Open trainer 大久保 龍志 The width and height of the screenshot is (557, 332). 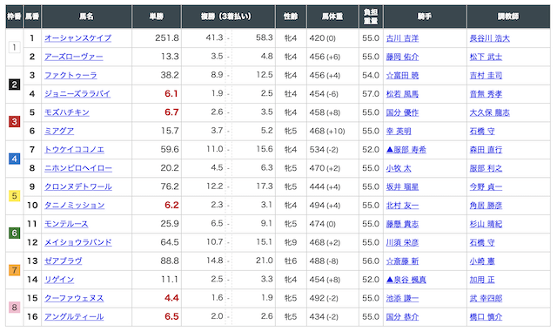[x=490, y=112]
